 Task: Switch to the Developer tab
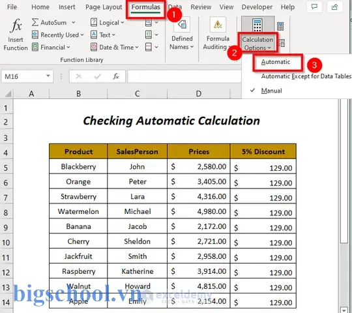tap(257, 7)
